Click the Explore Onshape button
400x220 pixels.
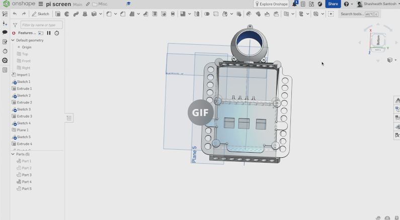pos(271,4)
